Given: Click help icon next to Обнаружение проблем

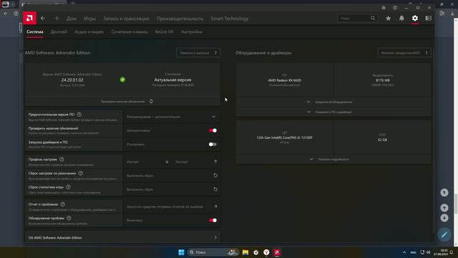Looking at the screenshot, I should tap(69, 218).
